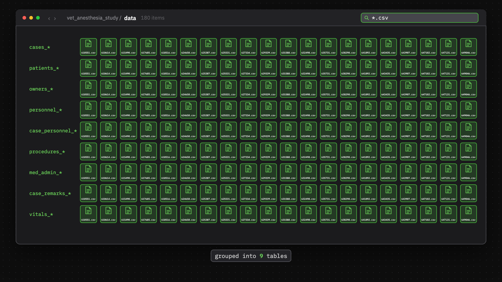
Task: Focus the *.csv search field
Action: [x=419, y=18]
